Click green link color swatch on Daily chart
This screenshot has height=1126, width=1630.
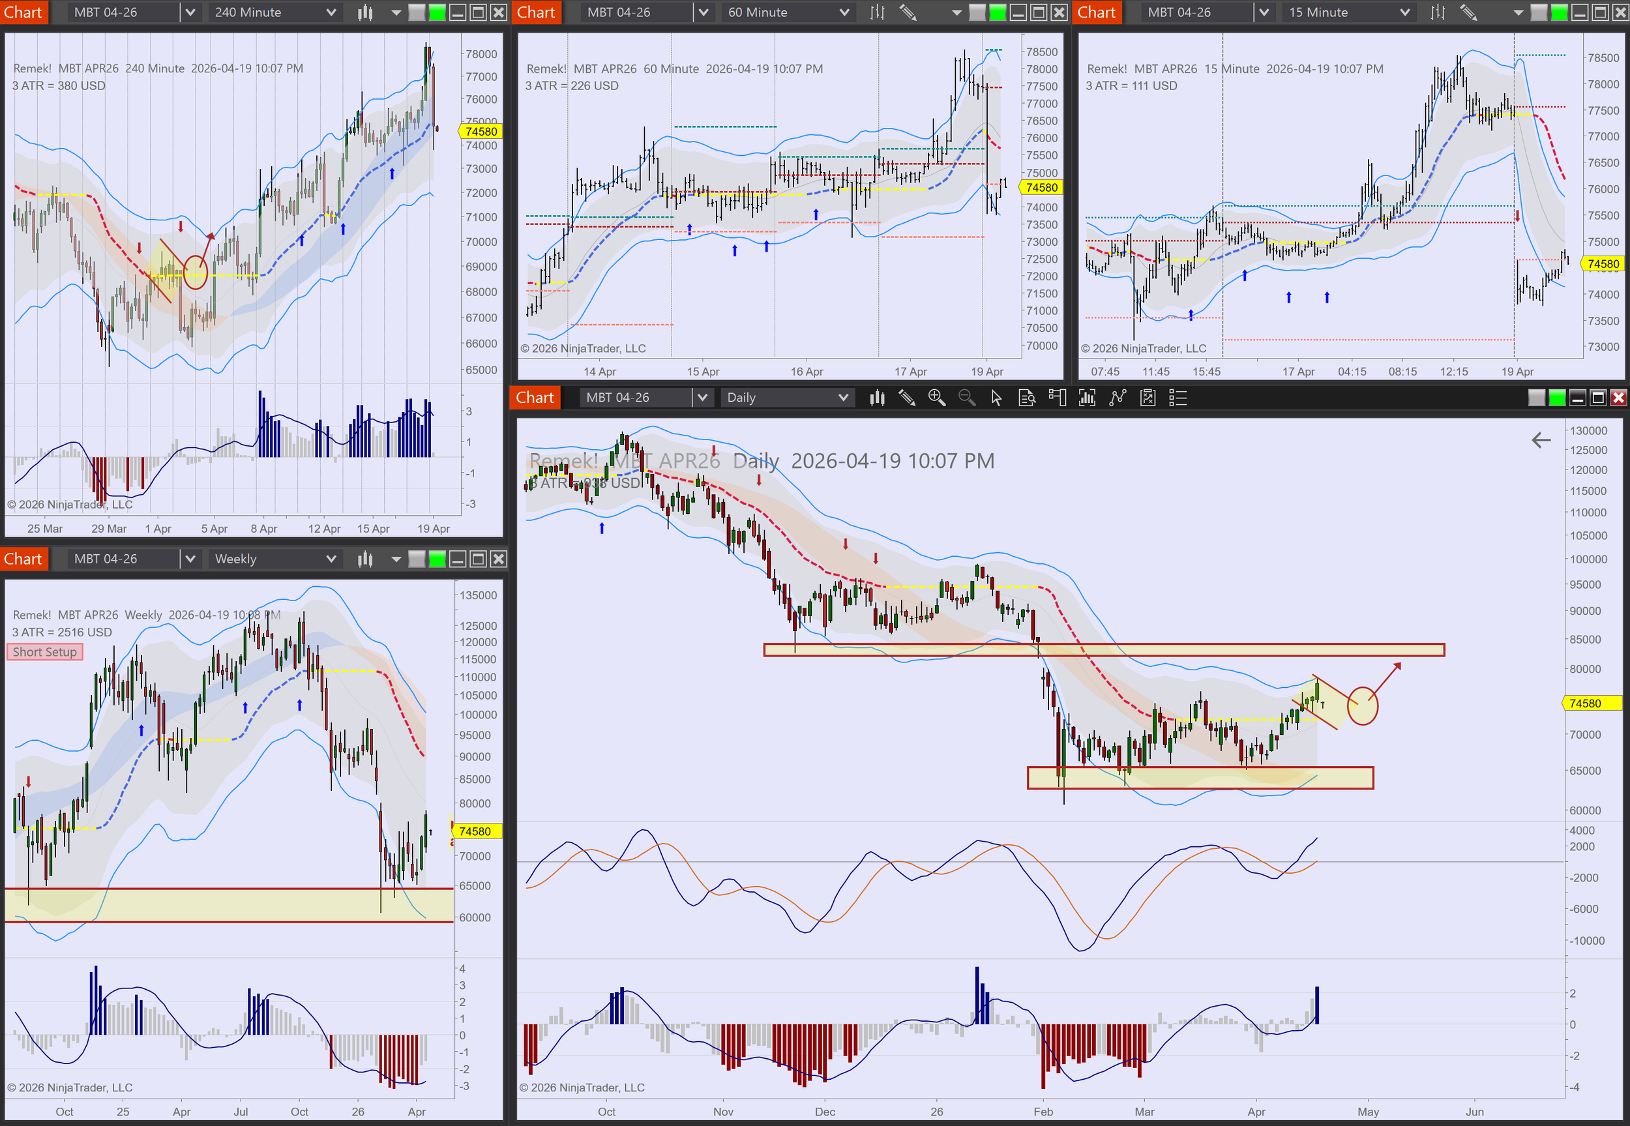(x=1558, y=398)
